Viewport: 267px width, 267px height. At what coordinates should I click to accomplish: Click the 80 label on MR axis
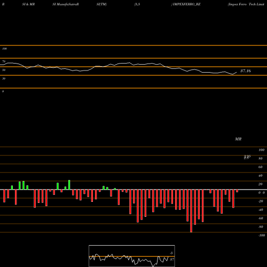261,159
